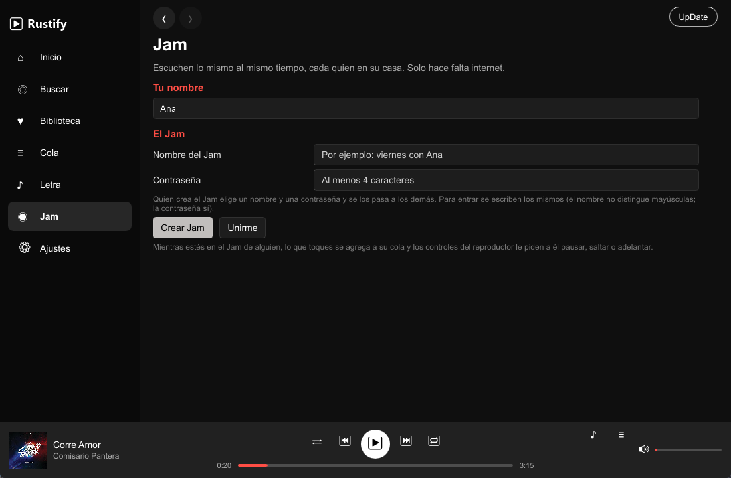Mute the volume with speaker icon
This screenshot has height=478, width=731.
pos(644,449)
